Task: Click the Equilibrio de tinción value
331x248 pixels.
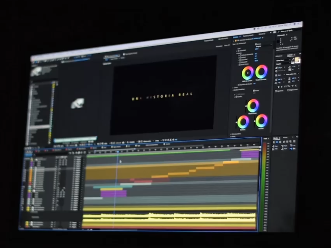Action: pos(254,83)
